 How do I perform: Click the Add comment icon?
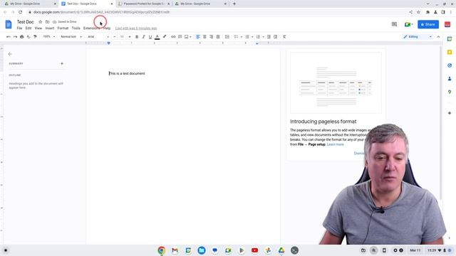[180, 37]
